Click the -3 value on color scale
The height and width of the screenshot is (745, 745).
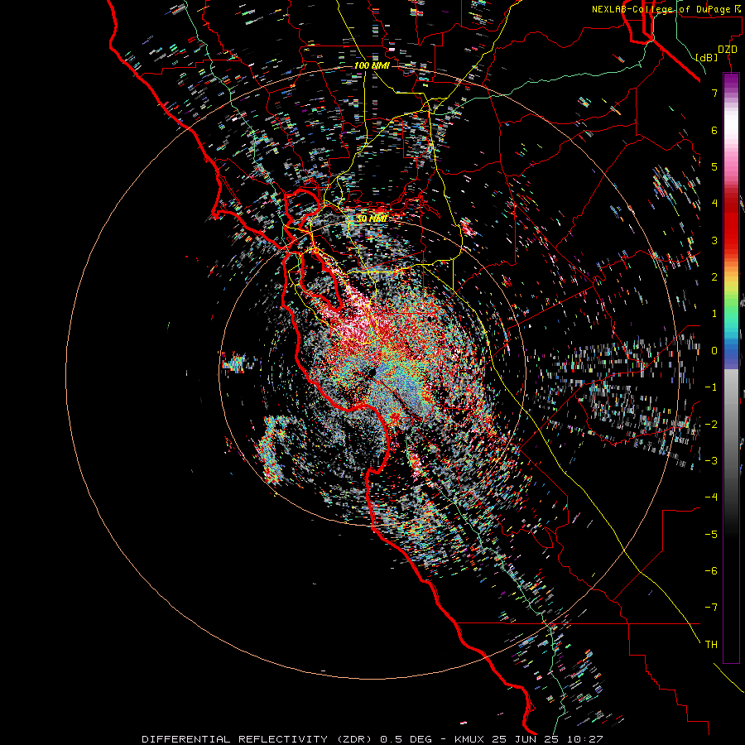point(711,461)
